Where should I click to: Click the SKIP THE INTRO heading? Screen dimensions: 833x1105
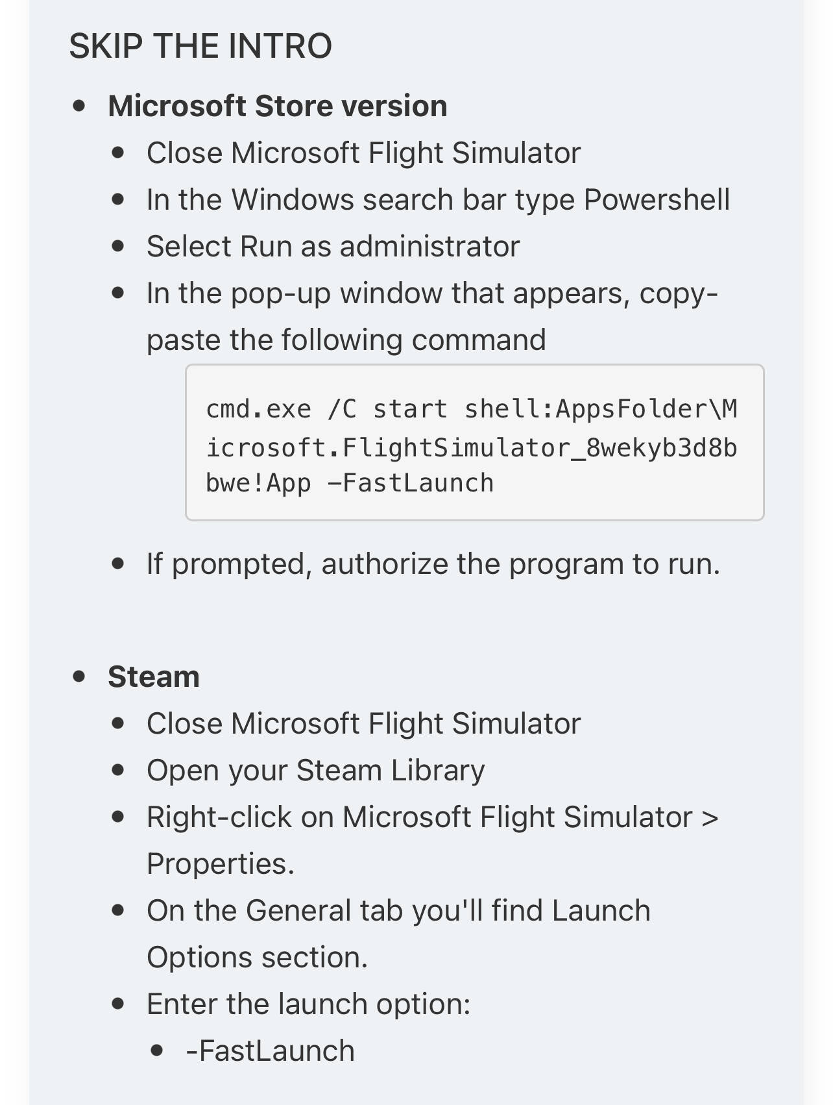(x=200, y=46)
